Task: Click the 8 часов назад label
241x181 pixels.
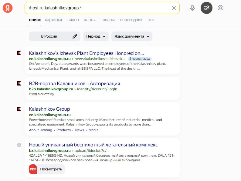Action: point(140,59)
